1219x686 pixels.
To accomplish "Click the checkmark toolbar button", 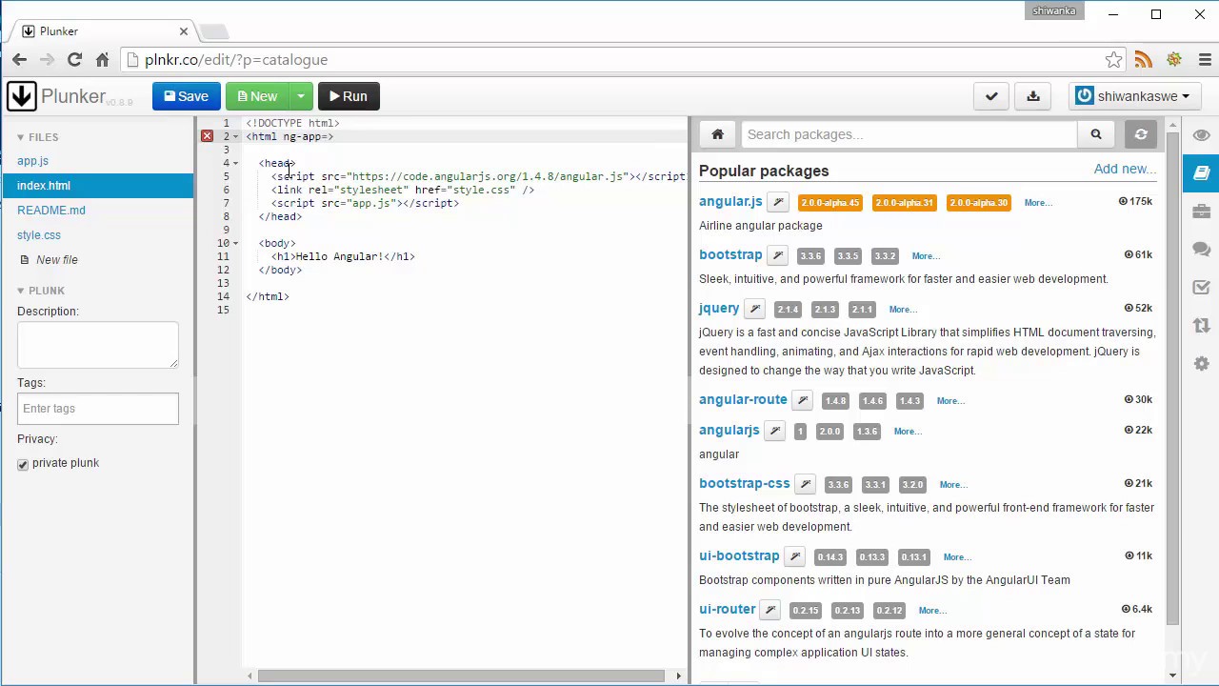I will [x=991, y=96].
